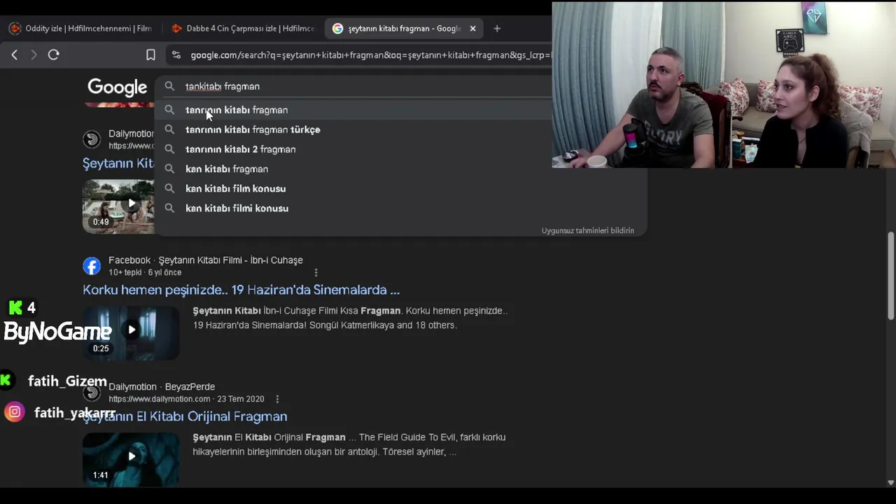Click the Facebook icon of the search result

click(x=92, y=266)
